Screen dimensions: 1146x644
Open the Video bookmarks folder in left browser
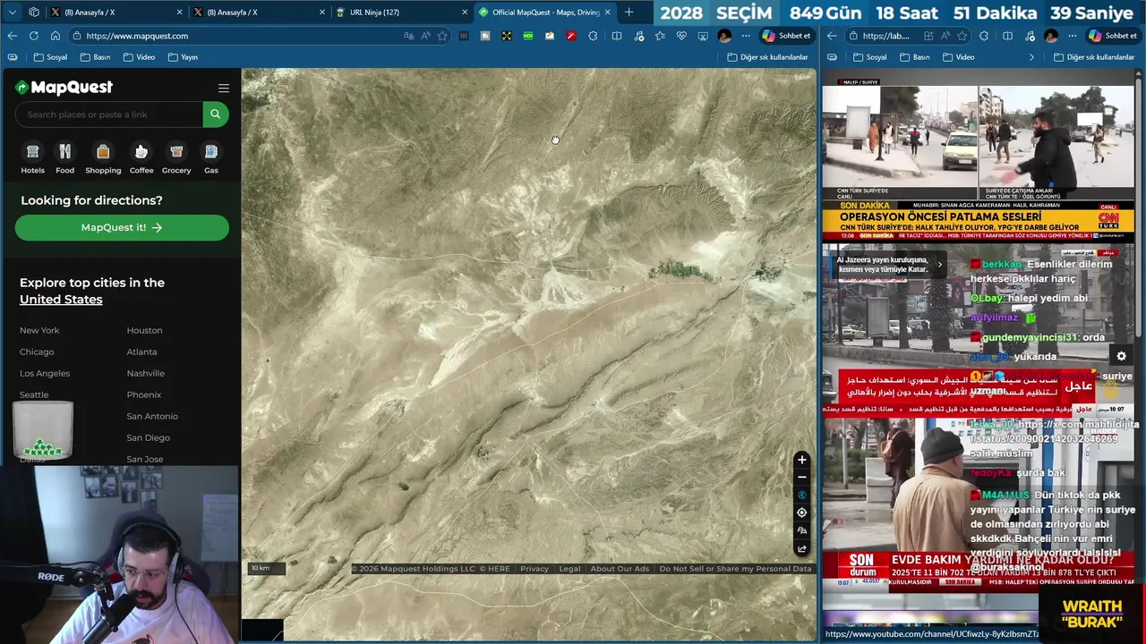[x=140, y=57]
